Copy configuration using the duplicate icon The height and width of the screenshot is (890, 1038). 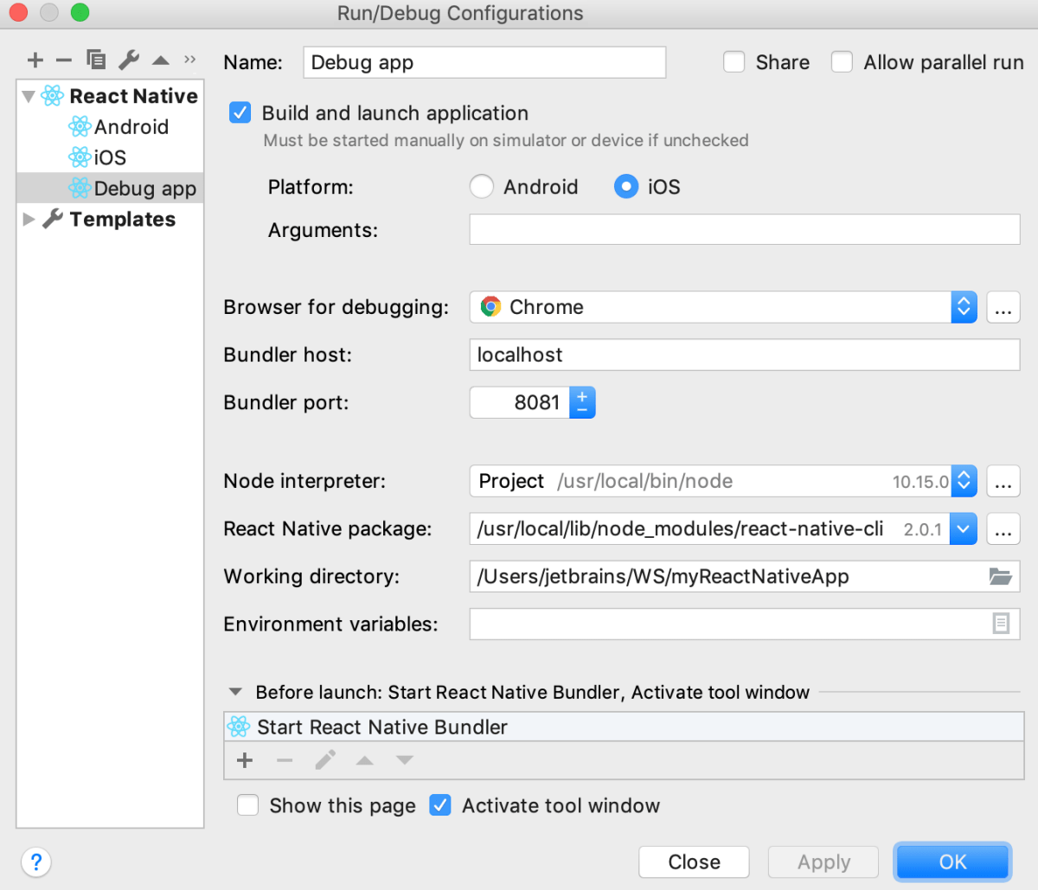coord(96,60)
